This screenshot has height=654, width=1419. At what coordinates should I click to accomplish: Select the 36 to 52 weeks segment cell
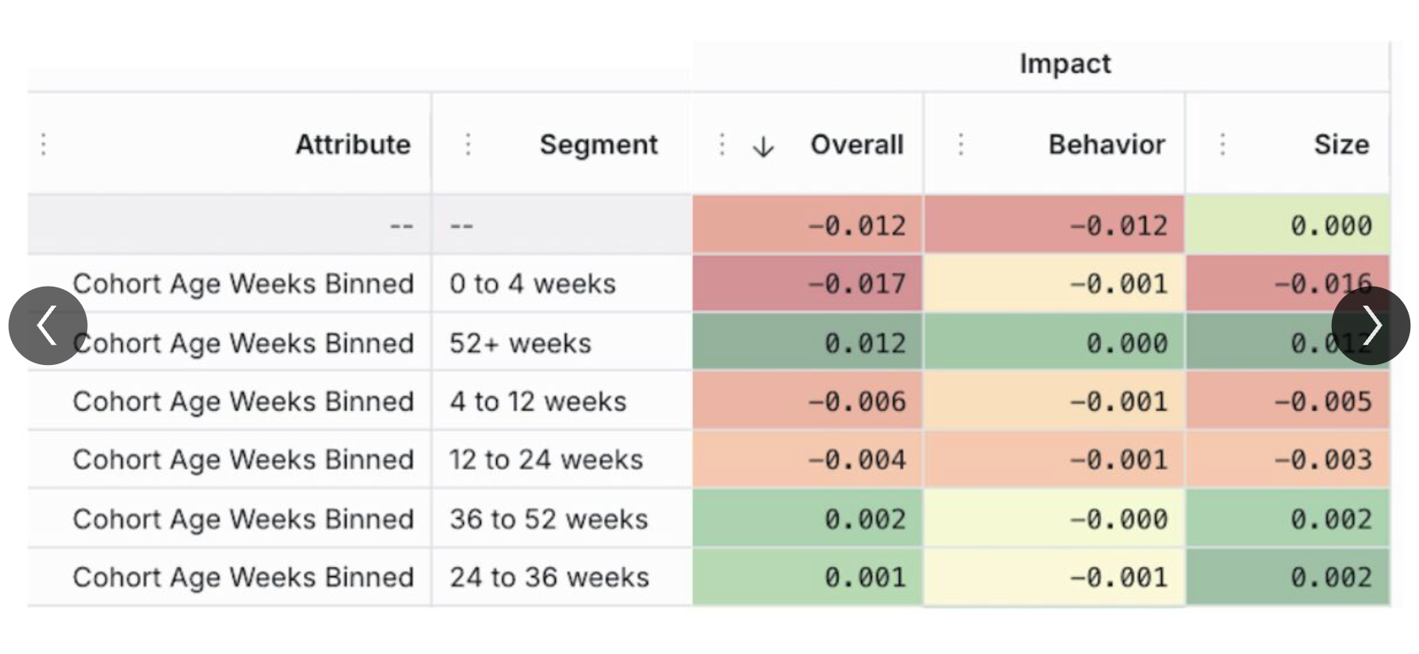click(x=549, y=519)
